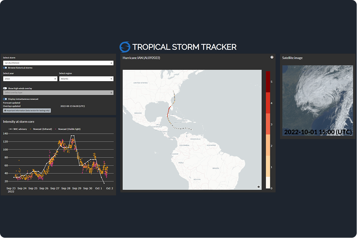Click category 3 on the color scale
Viewport: 357px width, 238px height.
coord(268,124)
